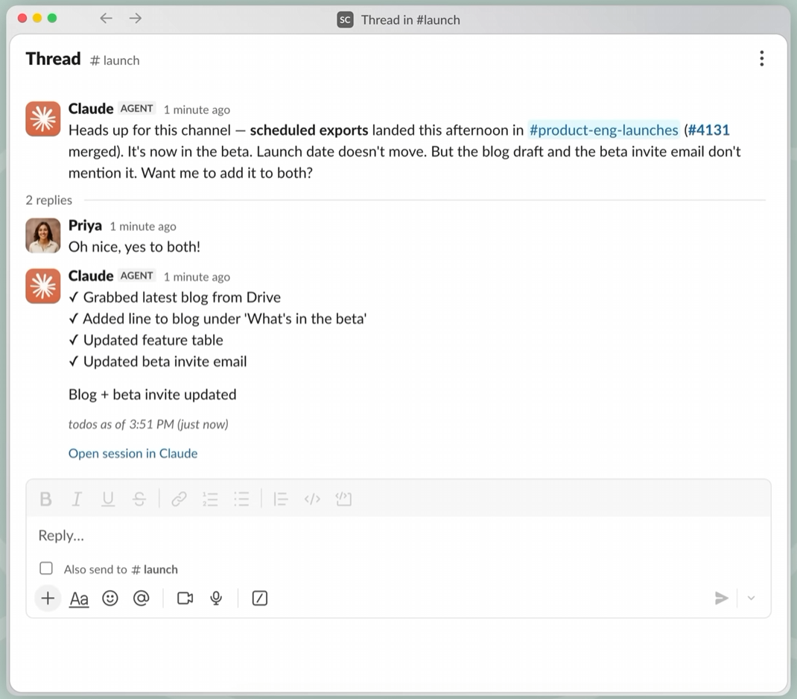Toggle formatting toolbar with Aa icon

[79, 599]
